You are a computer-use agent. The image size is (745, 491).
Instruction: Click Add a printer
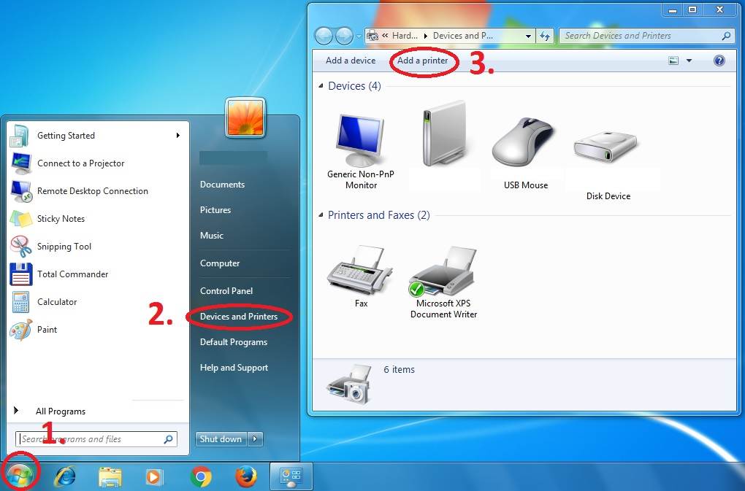pos(422,61)
